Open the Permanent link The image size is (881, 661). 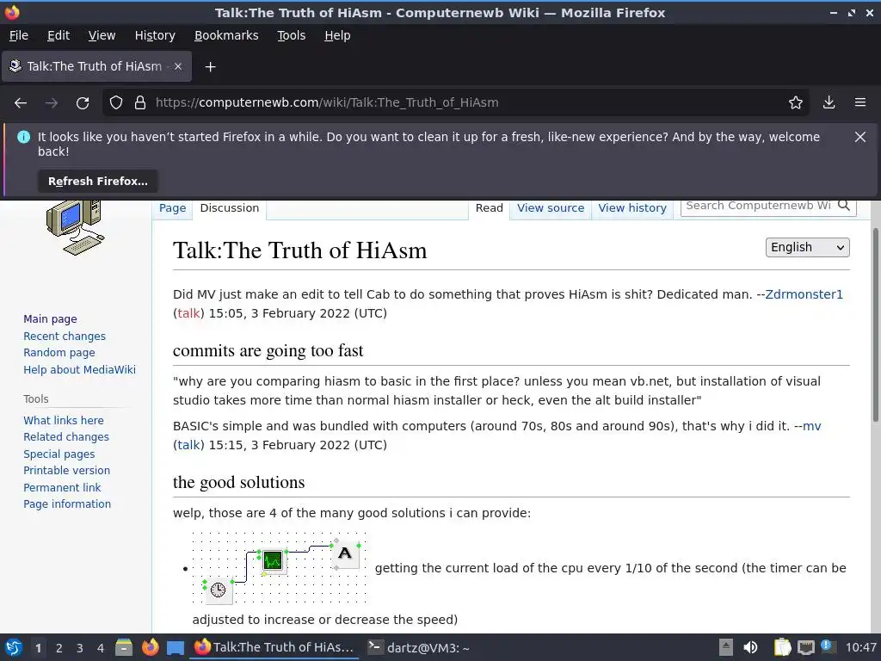[62, 487]
